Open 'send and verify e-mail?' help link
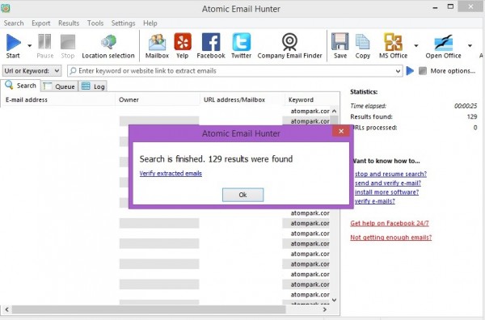 click(388, 183)
